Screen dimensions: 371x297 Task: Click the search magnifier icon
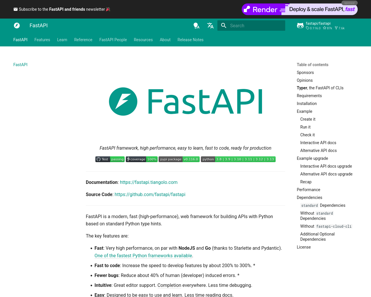coord(224,26)
